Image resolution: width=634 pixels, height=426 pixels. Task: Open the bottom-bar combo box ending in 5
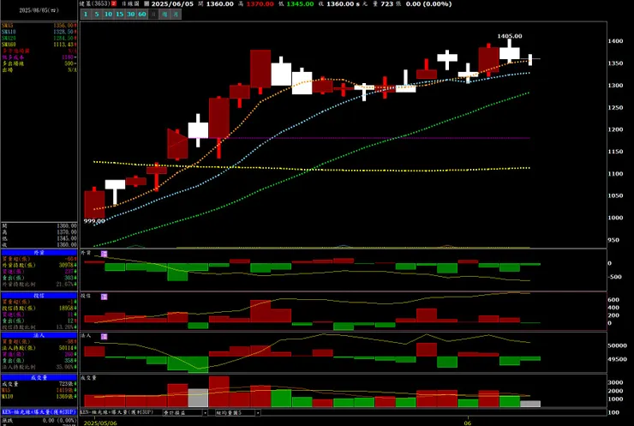pos(237,412)
